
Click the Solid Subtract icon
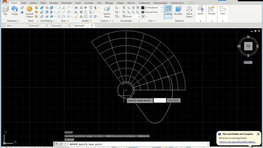click(42, 12)
